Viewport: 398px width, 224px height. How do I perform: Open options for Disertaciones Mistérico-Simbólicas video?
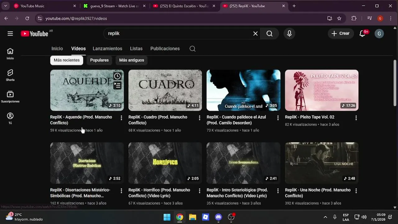click(x=121, y=191)
